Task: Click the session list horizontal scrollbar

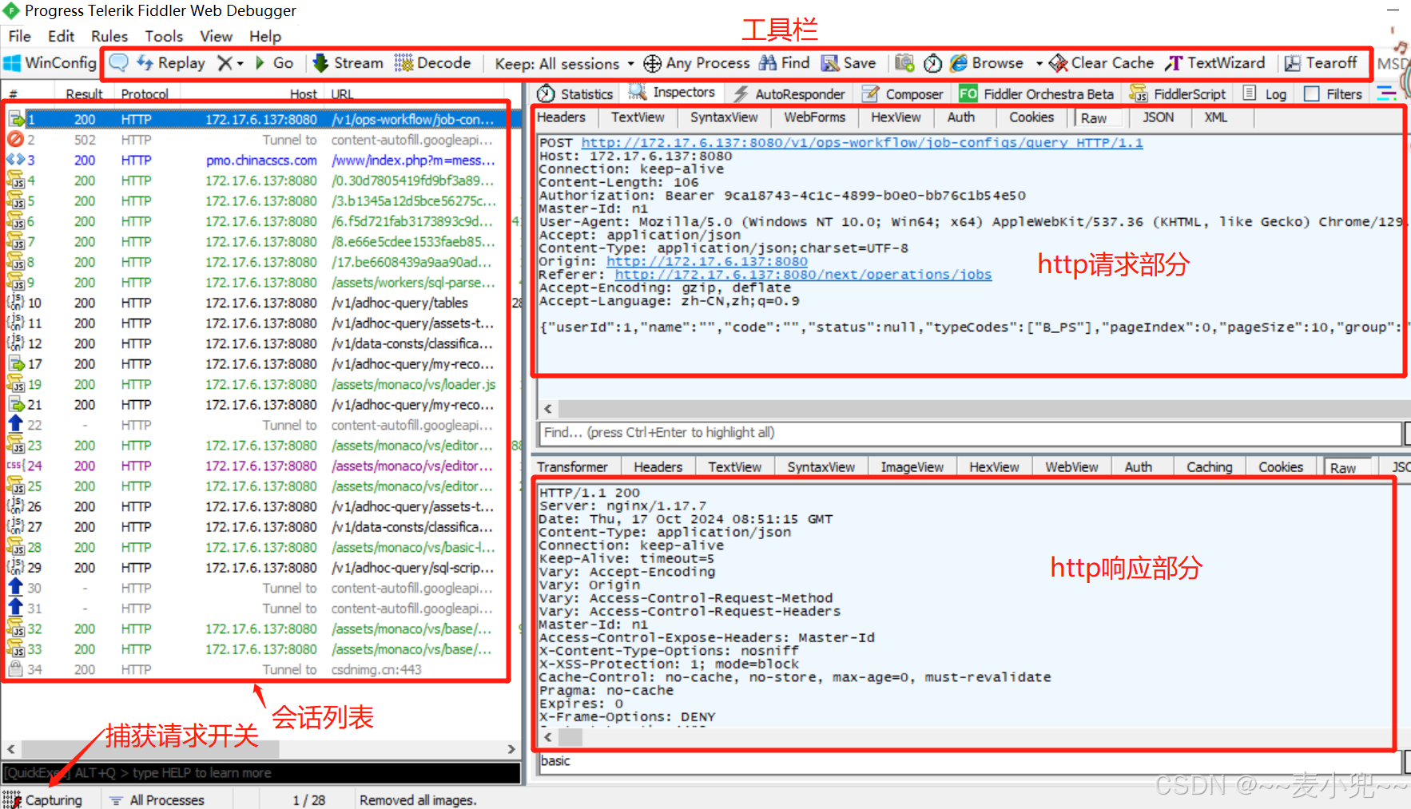Action: click(x=150, y=749)
